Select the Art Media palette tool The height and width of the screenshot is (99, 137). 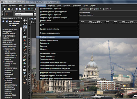point(24,83)
